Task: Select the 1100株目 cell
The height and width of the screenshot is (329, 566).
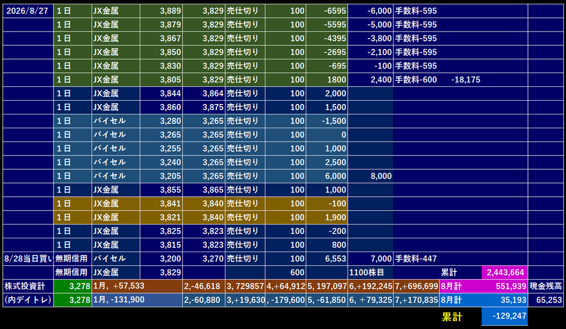Action: pos(371,272)
